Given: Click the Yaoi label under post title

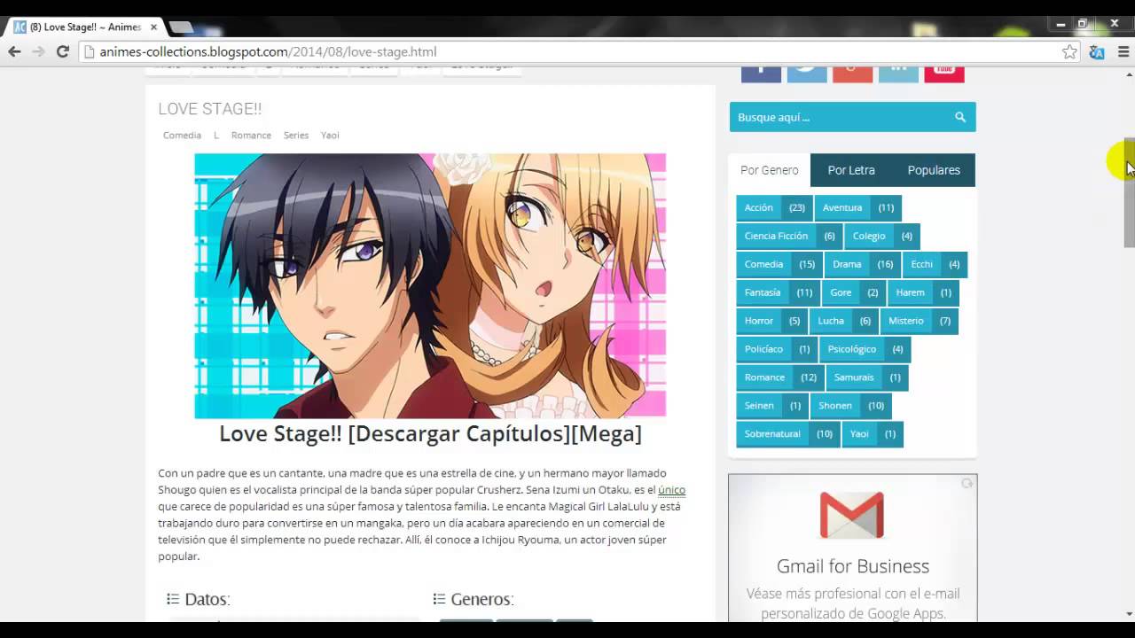Looking at the screenshot, I should (330, 136).
